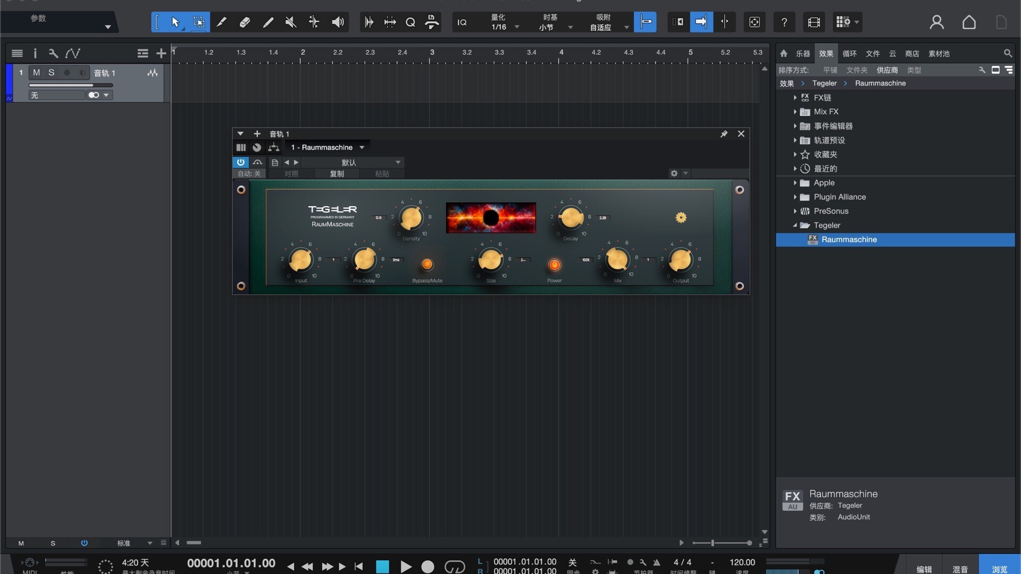This screenshot has height=574, width=1021.
Task: Click the browser home icon
Action: (783, 54)
